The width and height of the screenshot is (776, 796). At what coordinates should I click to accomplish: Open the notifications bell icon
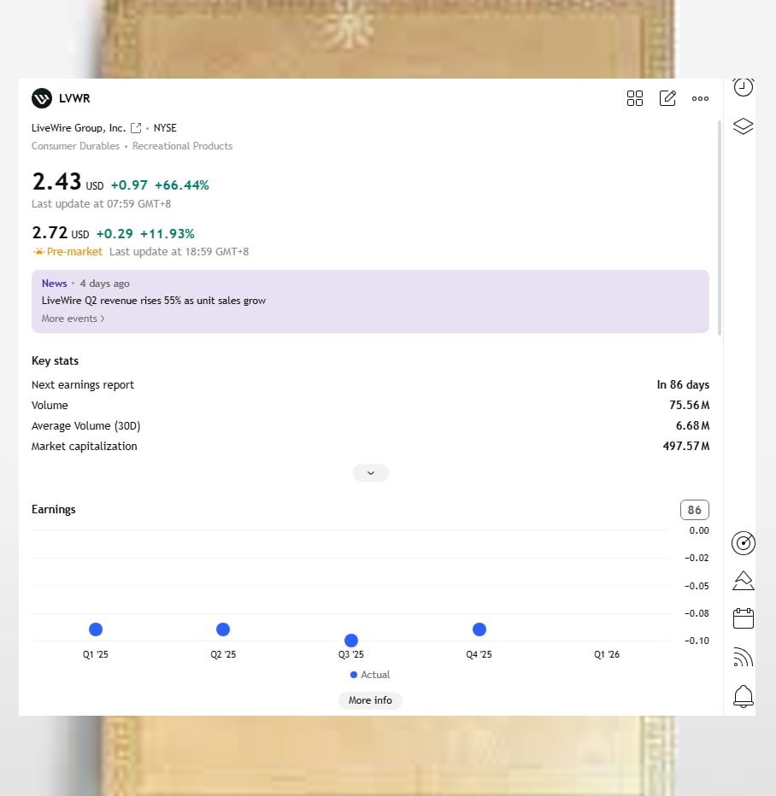pyautogui.click(x=743, y=696)
